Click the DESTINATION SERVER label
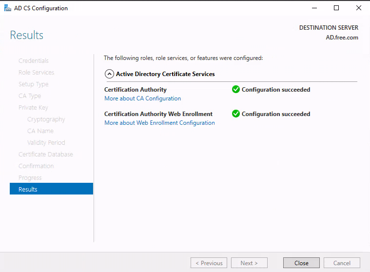This screenshot has width=370, height=272. point(329,28)
